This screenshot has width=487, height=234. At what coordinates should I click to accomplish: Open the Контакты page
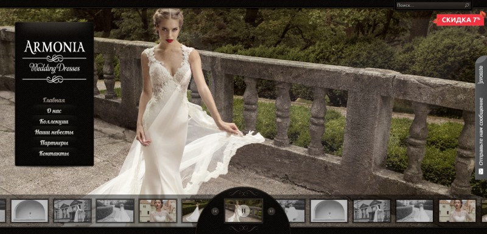pyautogui.click(x=54, y=153)
